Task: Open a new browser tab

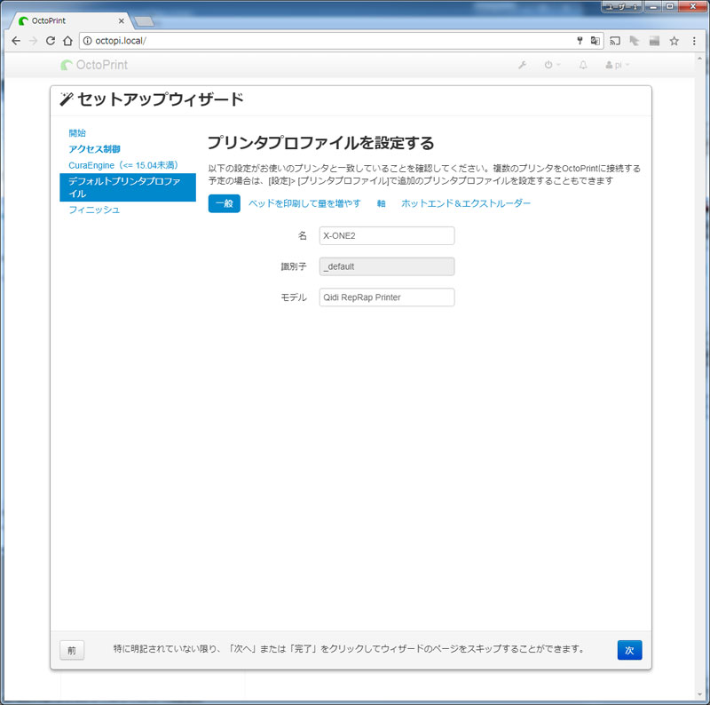Action: [145, 20]
